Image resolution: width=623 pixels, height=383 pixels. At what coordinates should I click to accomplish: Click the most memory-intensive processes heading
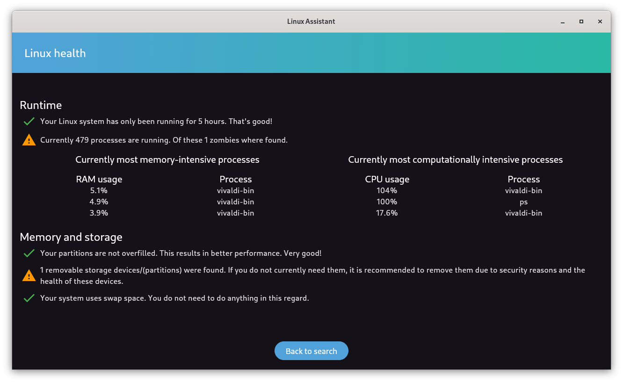click(167, 160)
